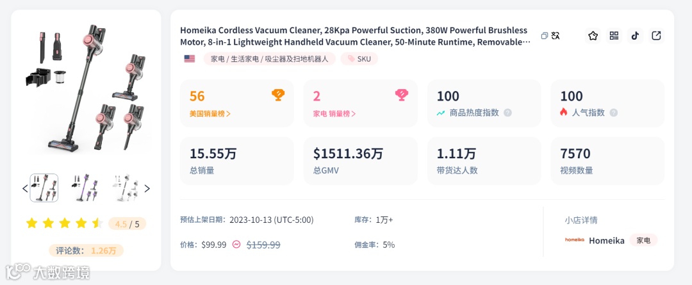Select the white vacuum thumbnail
692x285 pixels.
coord(124,188)
